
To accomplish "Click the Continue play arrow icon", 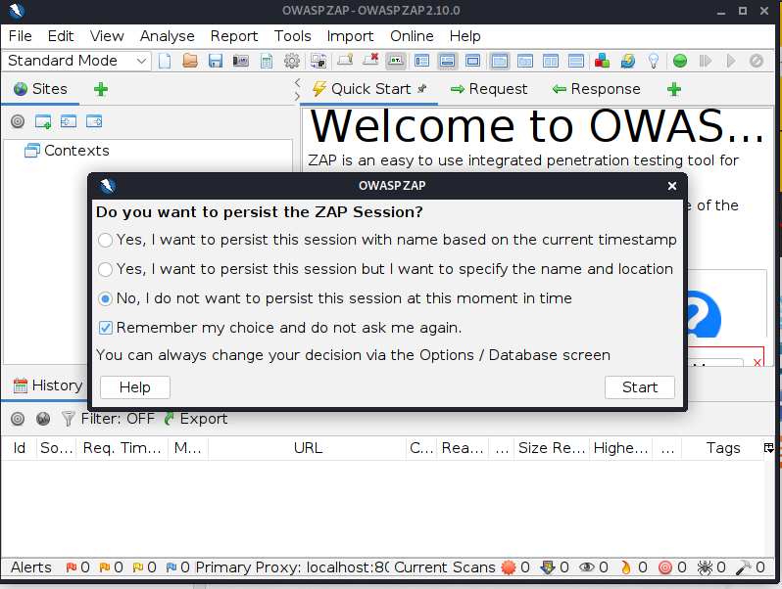I will coord(731,61).
